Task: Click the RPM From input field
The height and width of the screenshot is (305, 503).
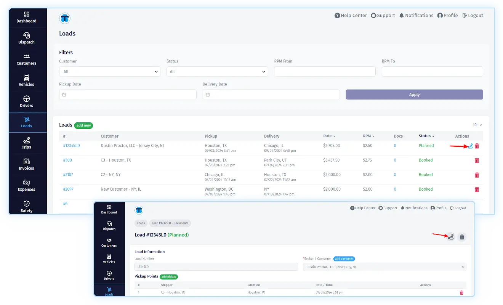Action: coord(325,72)
